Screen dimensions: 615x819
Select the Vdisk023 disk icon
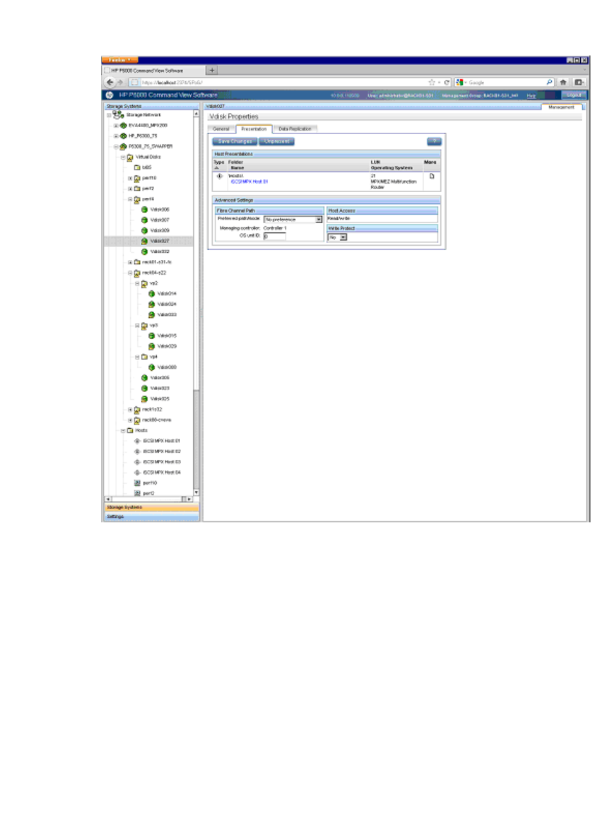pyautogui.click(x=144, y=388)
